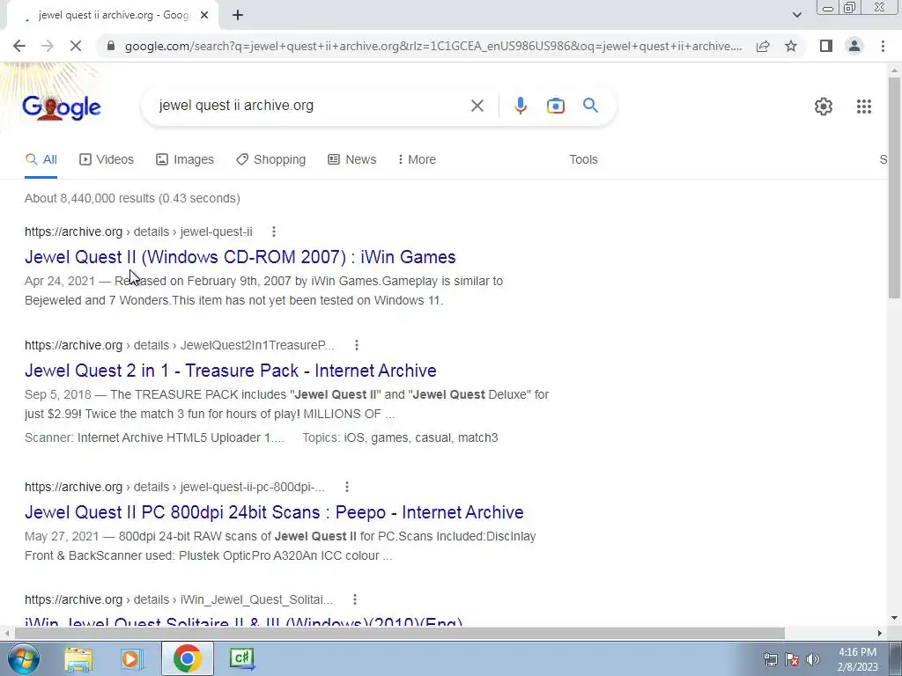Image resolution: width=902 pixels, height=676 pixels.
Task: Switch to the Videos tab
Action: 107,159
